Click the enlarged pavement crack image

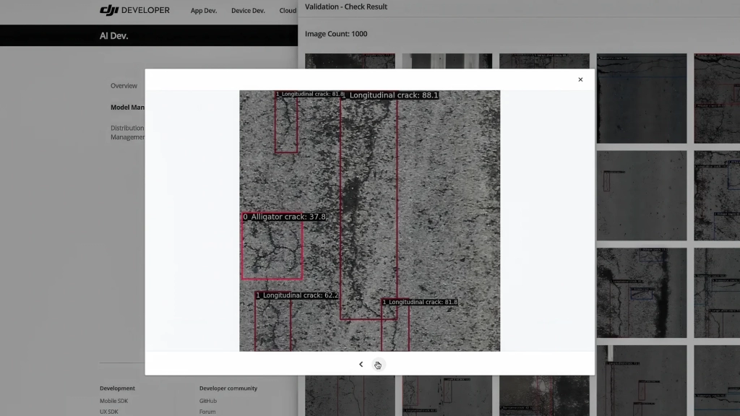tap(369, 221)
